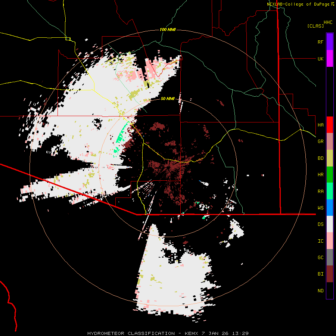Click the 50 NMI range ring label
This screenshot has width=336, height=336.
(x=168, y=99)
